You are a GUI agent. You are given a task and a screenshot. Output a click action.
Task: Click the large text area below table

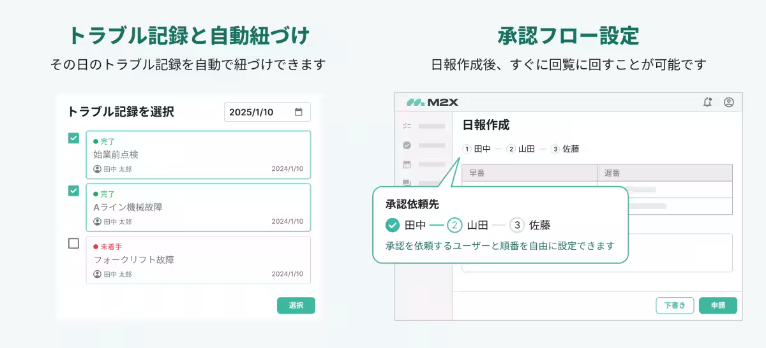597,253
